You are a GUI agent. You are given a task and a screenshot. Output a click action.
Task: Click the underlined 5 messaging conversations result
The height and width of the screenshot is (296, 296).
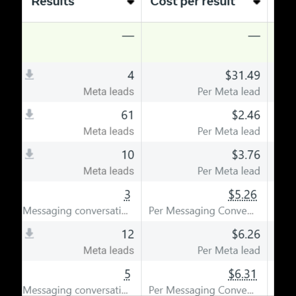click(x=127, y=274)
